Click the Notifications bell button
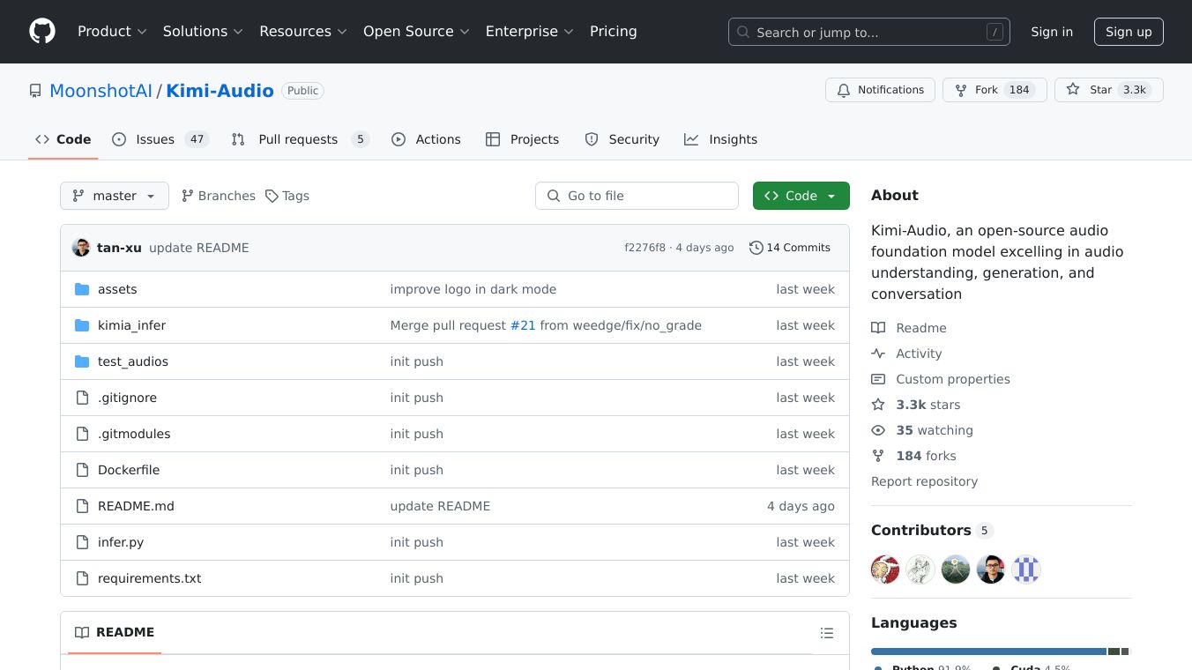The image size is (1192, 670). point(880,90)
